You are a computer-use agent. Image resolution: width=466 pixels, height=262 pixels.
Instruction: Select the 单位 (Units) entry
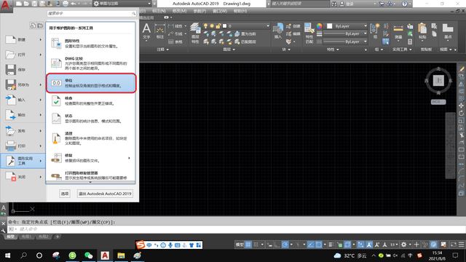pyautogui.click(x=90, y=83)
